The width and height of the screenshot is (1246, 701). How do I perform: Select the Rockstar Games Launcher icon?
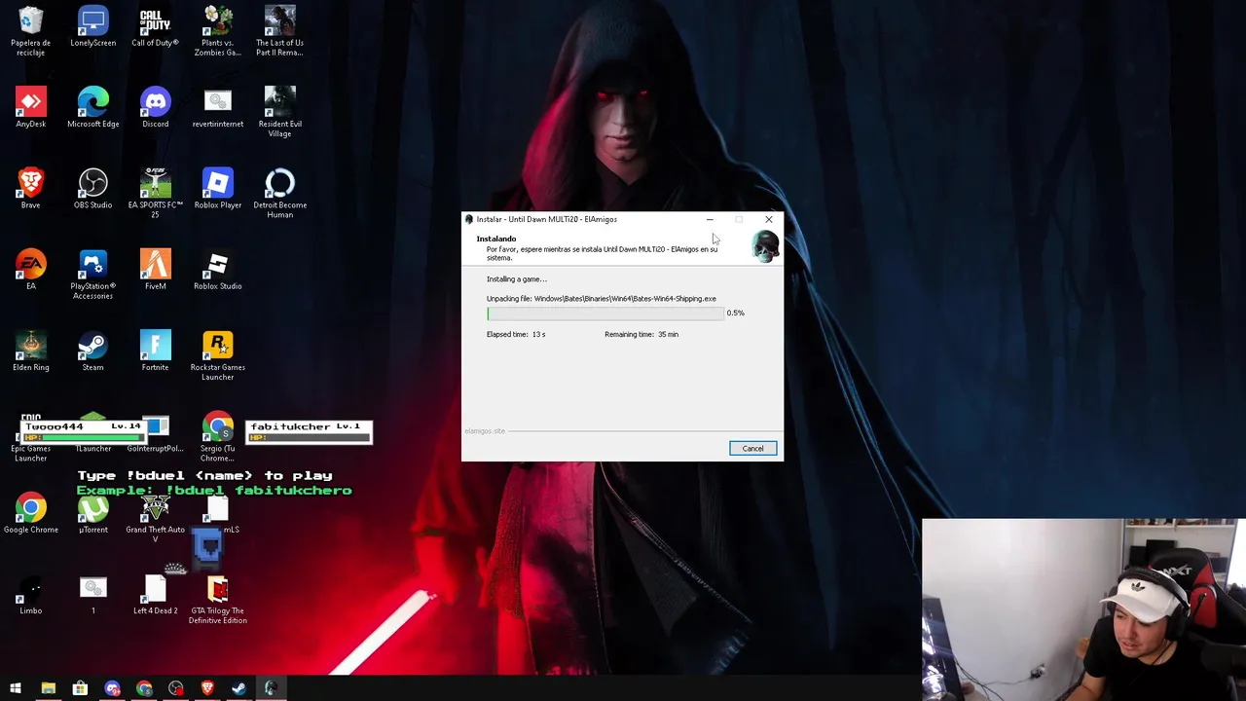click(218, 355)
